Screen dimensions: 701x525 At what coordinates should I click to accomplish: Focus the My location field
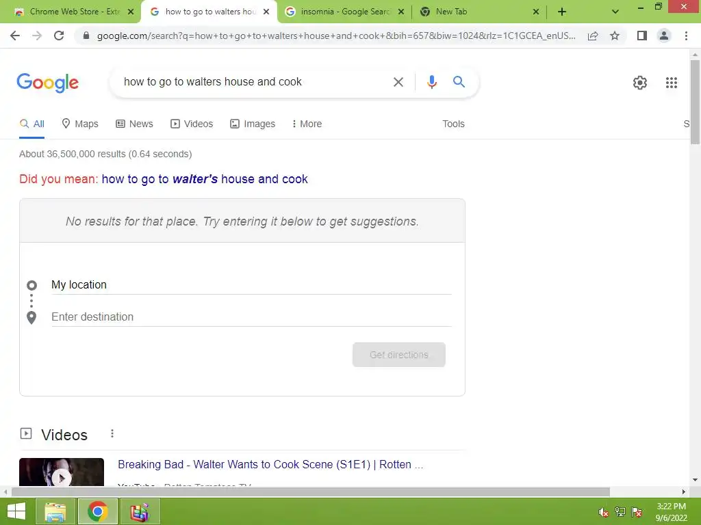(x=251, y=285)
